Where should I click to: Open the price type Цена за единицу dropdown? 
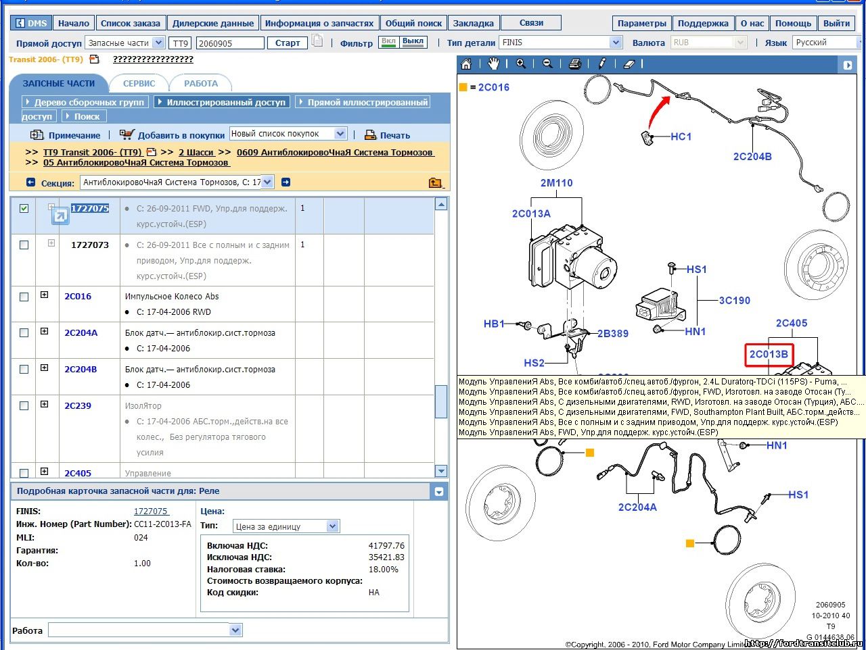tap(332, 526)
